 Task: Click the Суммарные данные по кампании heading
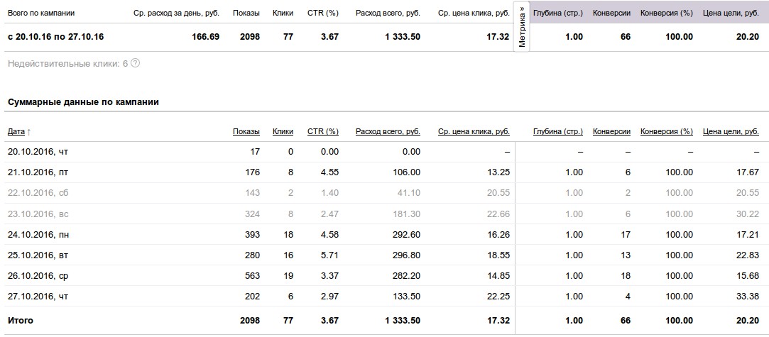83,102
